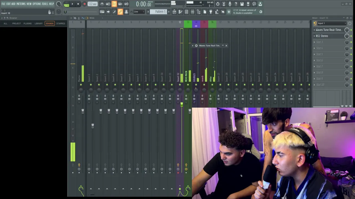Click the Waves Tune Real-Time mix knob

[x=347, y=30]
